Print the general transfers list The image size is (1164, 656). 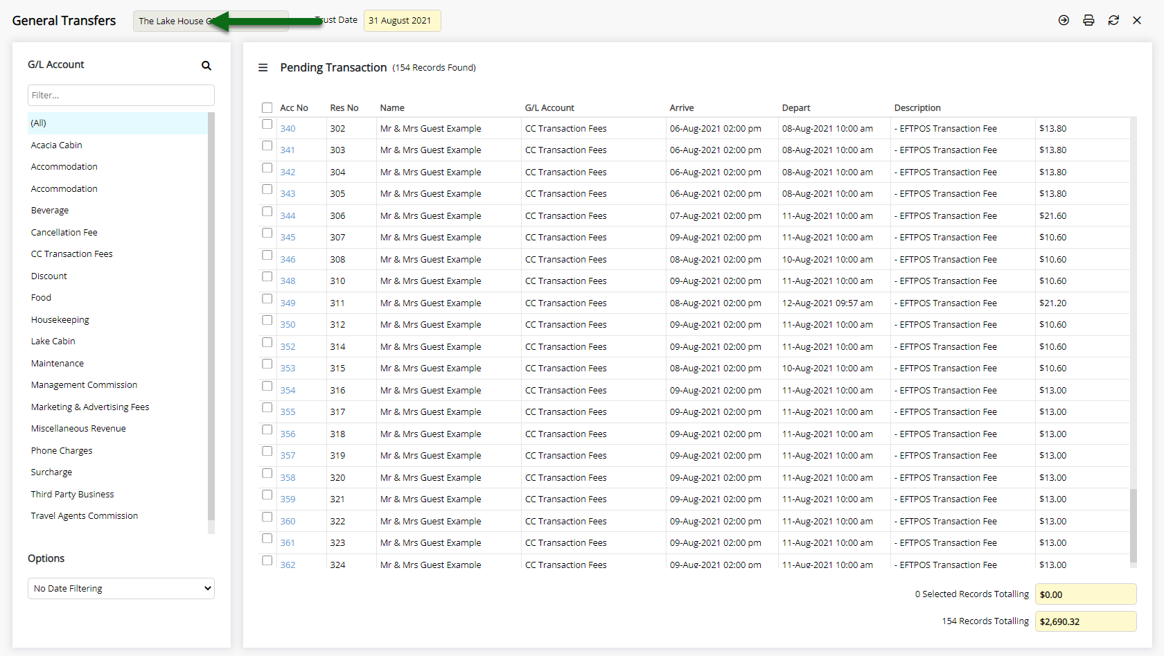click(x=1088, y=20)
